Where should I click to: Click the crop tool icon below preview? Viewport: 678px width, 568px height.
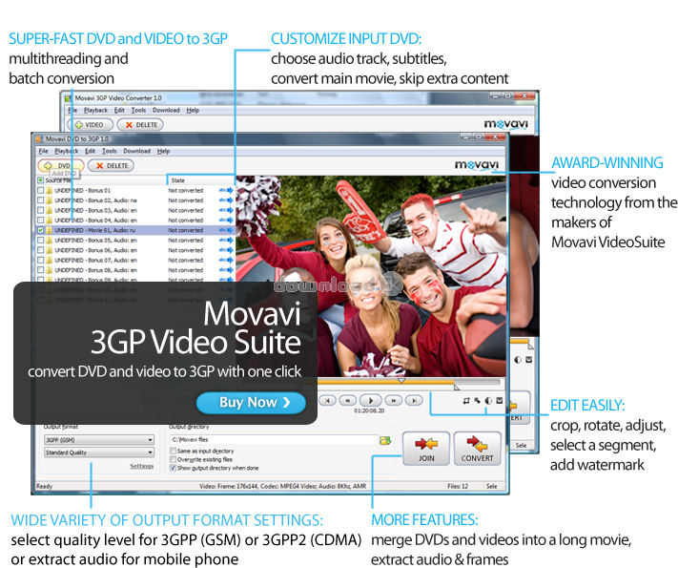coord(466,400)
